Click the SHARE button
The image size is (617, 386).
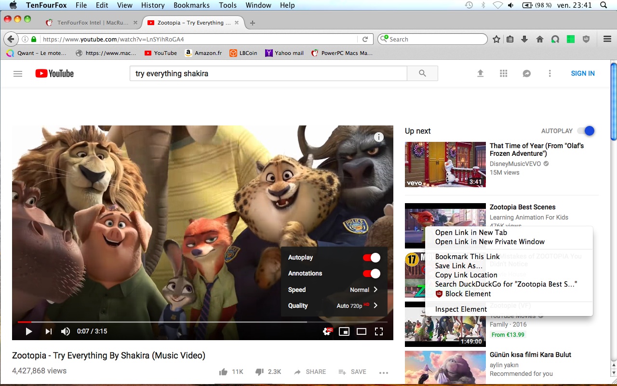pos(310,372)
